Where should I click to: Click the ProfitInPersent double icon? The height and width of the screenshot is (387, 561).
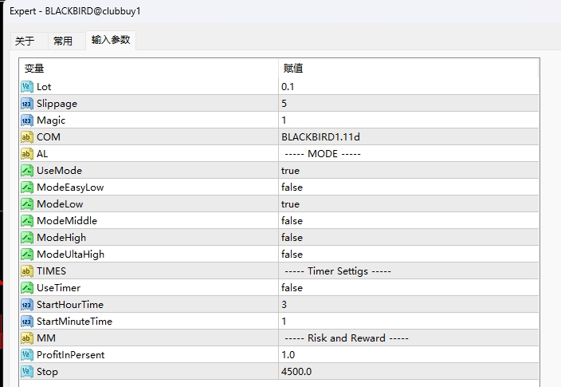26,355
